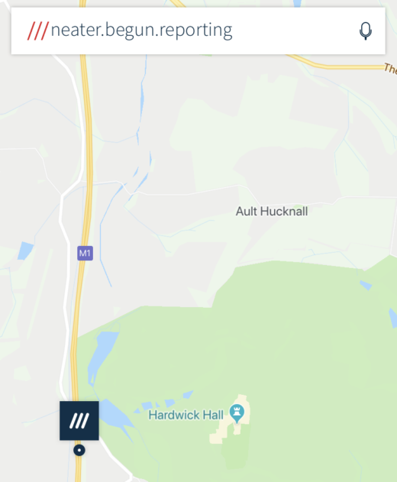The height and width of the screenshot is (482, 397).
Task: Click the small blue pond west of the M1
Action: click(x=25, y=251)
